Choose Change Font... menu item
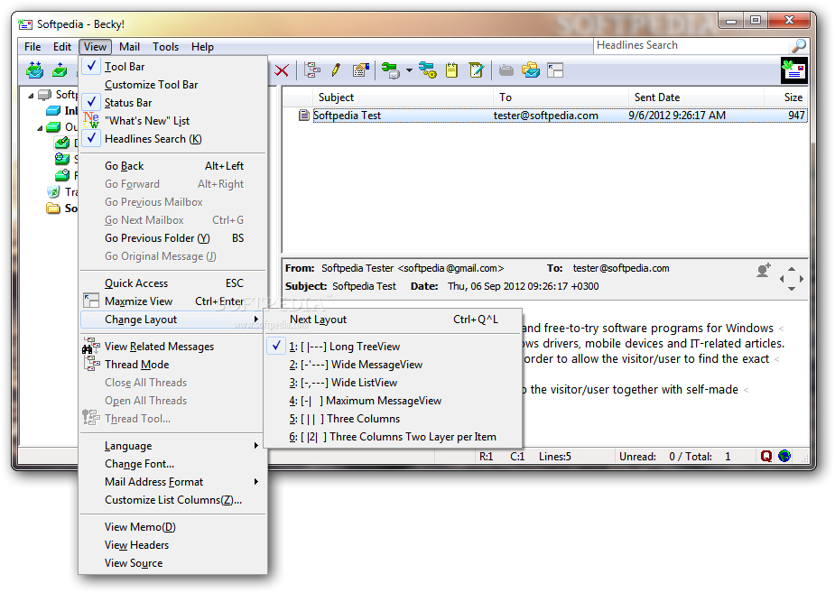 [x=173, y=464]
